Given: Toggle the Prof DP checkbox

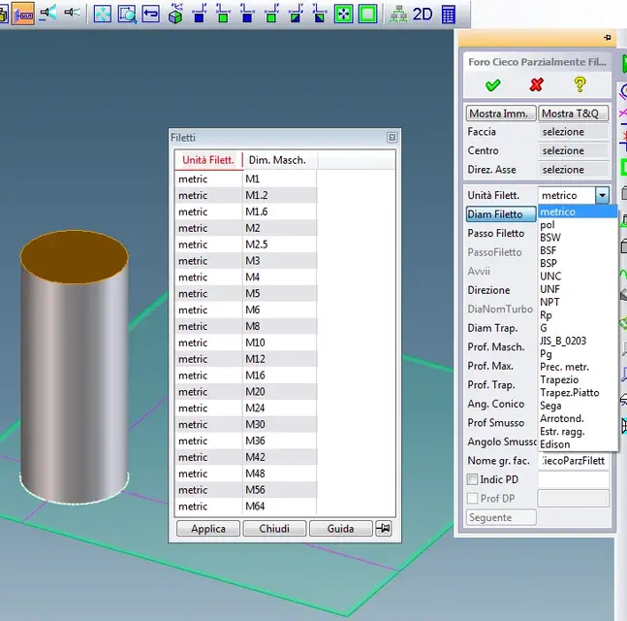Looking at the screenshot, I should point(472,498).
